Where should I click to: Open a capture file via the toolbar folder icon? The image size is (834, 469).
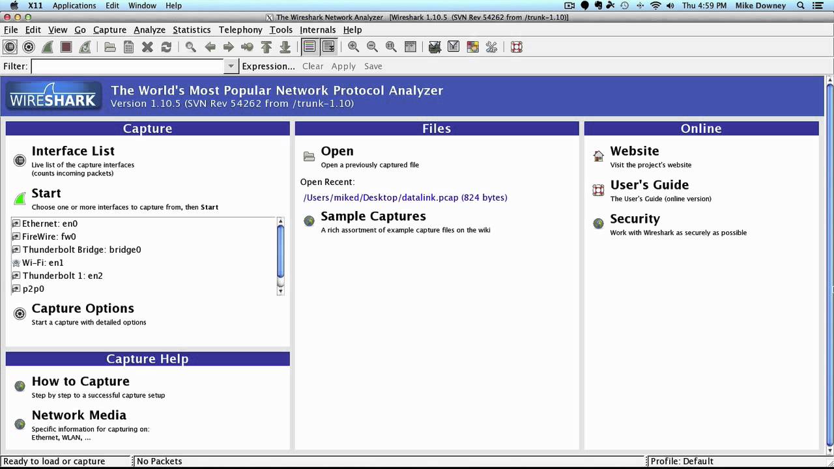(110, 47)
